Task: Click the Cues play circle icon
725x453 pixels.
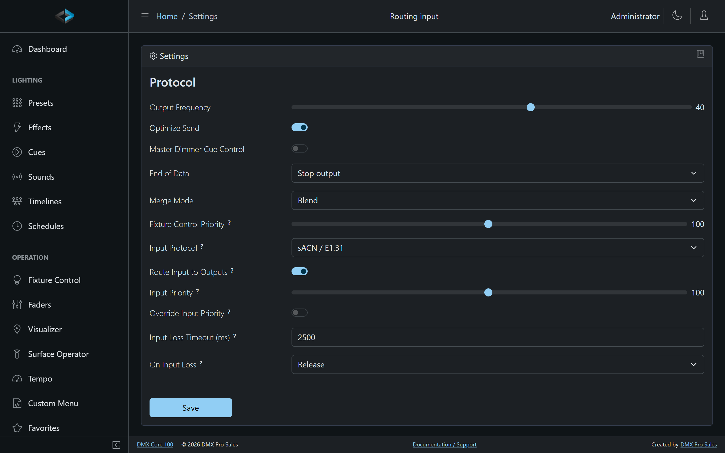Action: [x=17, y=152]
